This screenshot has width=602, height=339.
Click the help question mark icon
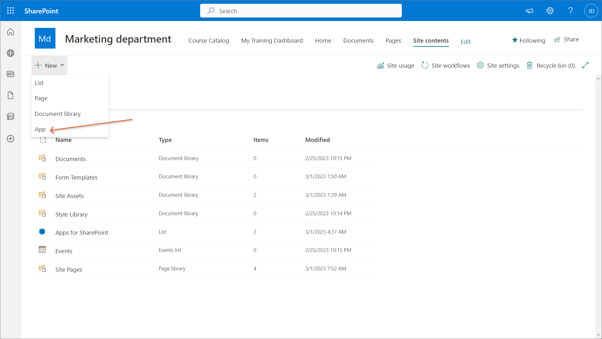pyautogui.click(x=570, y=11)
